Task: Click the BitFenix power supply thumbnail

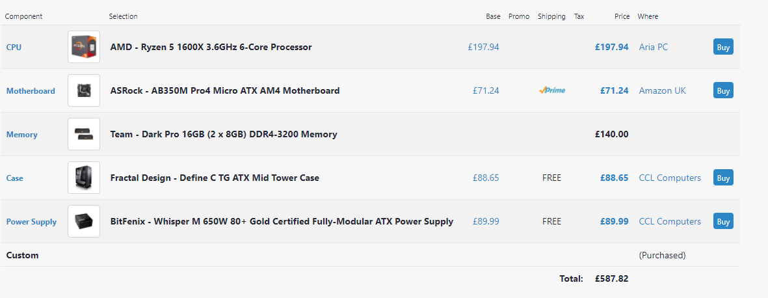Action: tap(84, 221)
